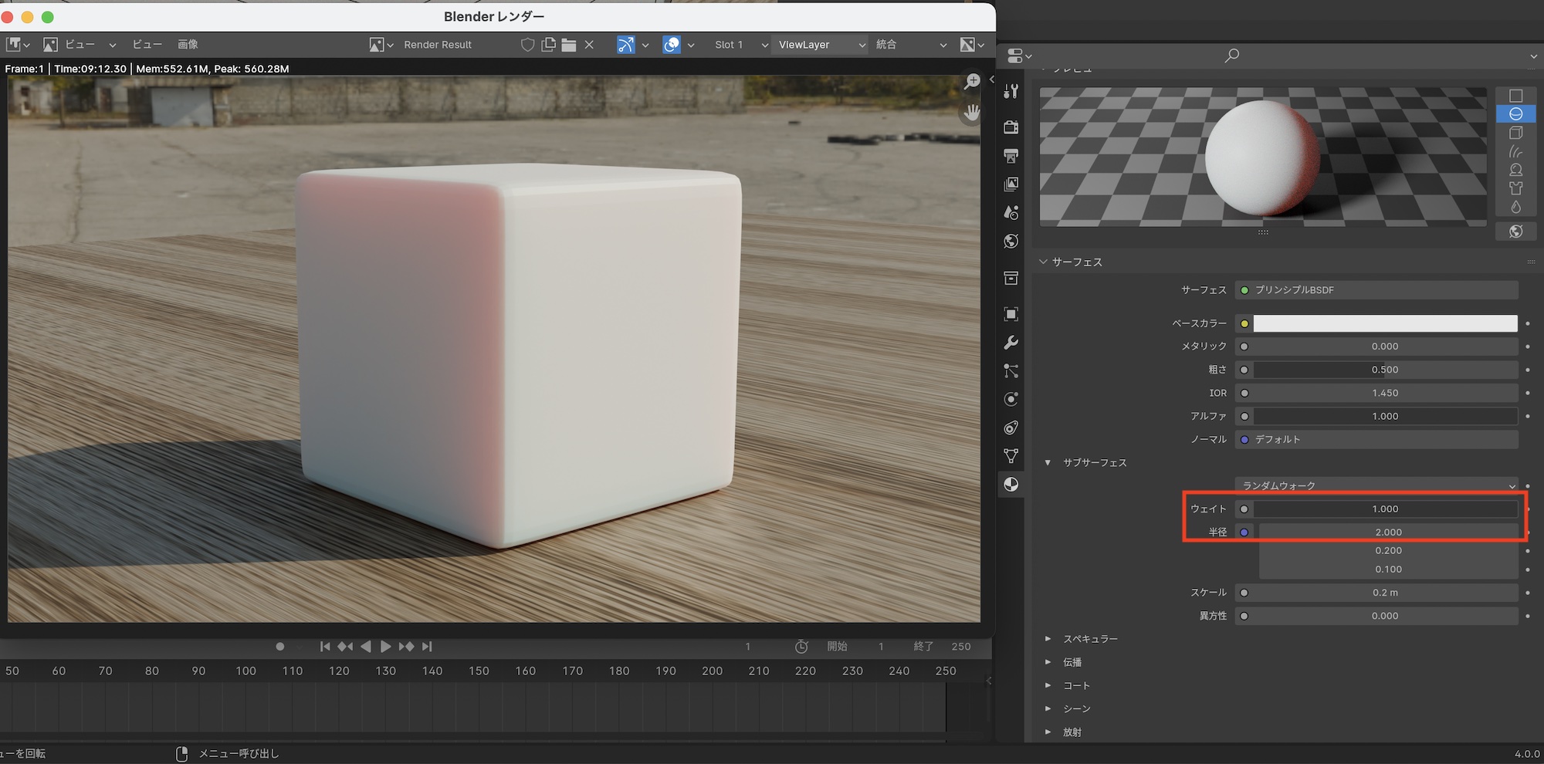The image size is (1544, 764).
Task: Open the 画像 menu
Action: (188, 45)
